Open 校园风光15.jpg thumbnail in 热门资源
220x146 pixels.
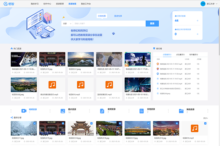pos(52,59)
